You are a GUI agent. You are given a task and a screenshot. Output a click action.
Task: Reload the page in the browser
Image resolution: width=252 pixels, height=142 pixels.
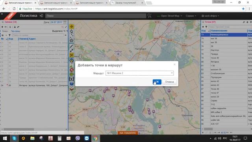coord(14,9)
